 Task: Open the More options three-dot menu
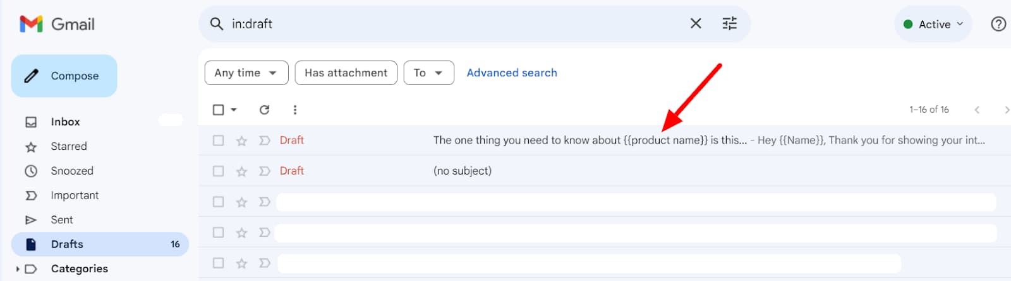click(x=294, y=110)
